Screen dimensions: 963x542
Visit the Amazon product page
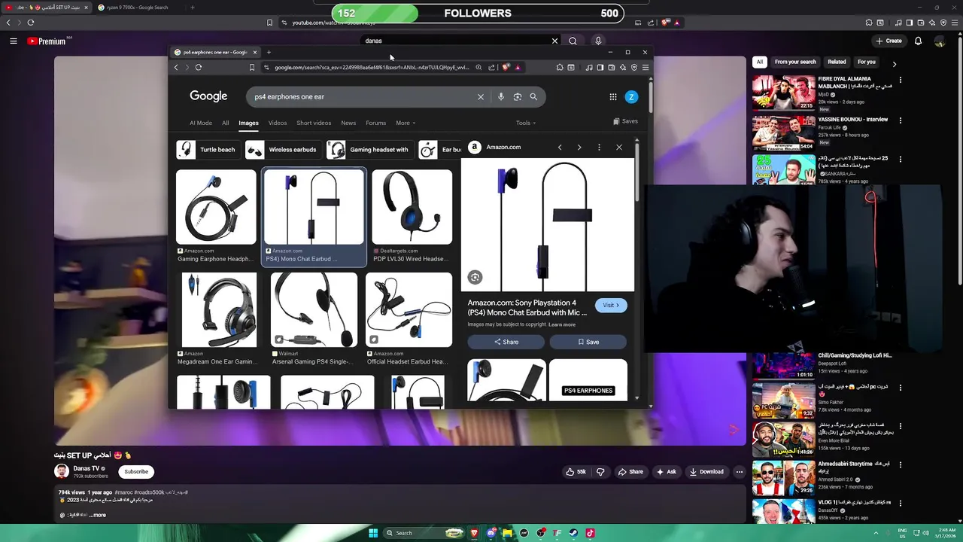click(x=611, y=305)
